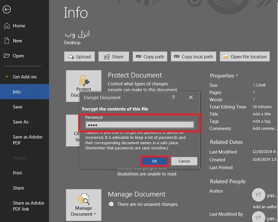
Task: Open the Print page from sidebar
Action: 17,173
